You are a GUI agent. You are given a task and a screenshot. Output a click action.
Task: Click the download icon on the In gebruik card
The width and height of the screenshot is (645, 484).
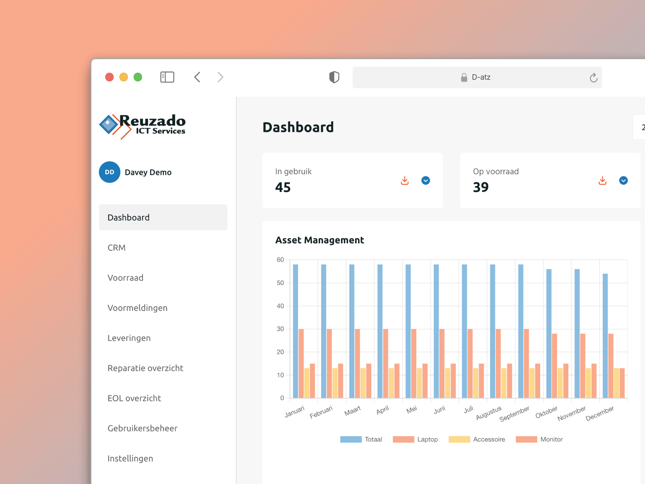click(x=405, y=180)
